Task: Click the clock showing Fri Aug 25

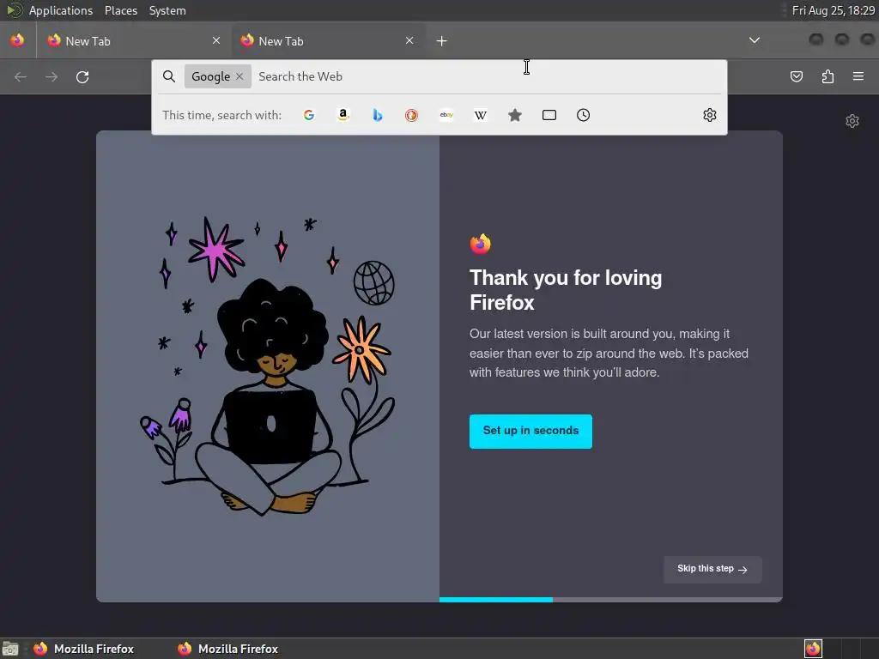Action: tap(833, 10)
